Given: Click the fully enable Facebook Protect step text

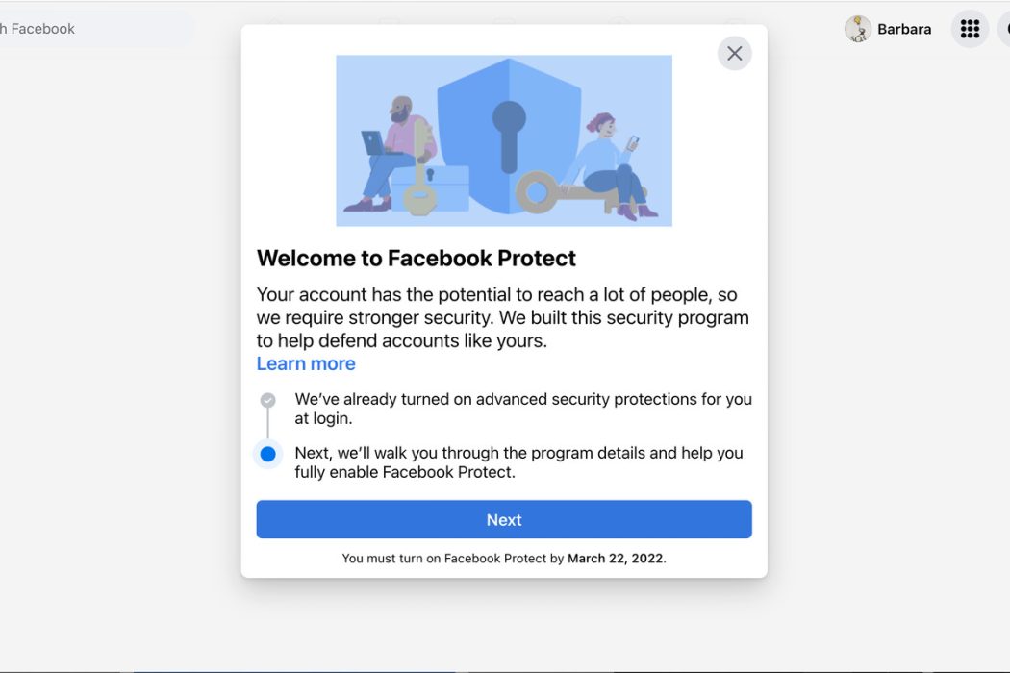Looking at the screenshot, I should 518,462.
